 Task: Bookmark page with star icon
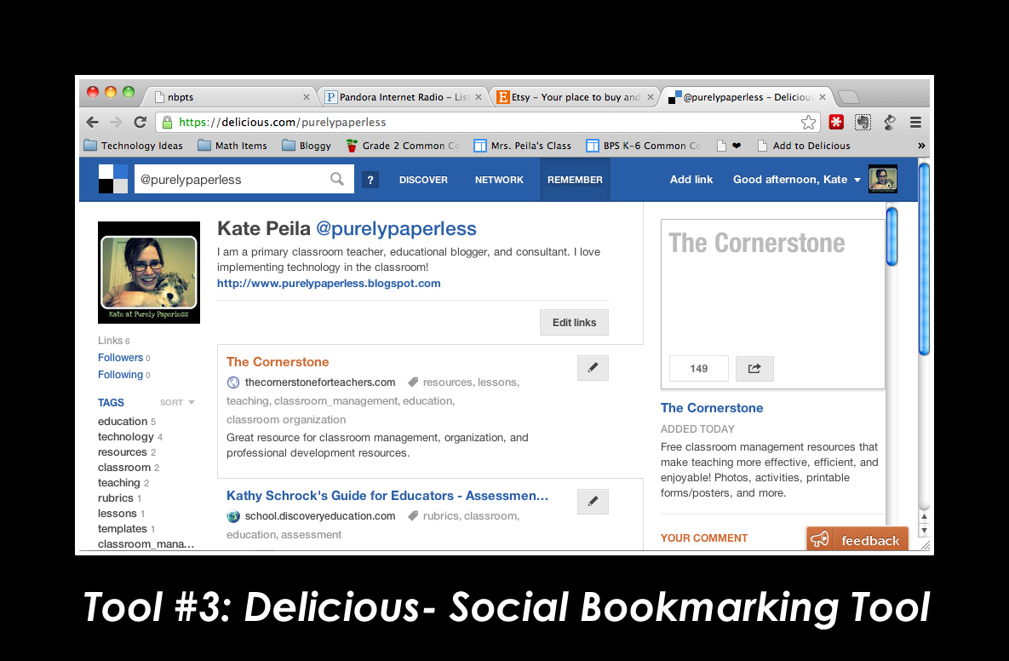click(x=808, y=123)
